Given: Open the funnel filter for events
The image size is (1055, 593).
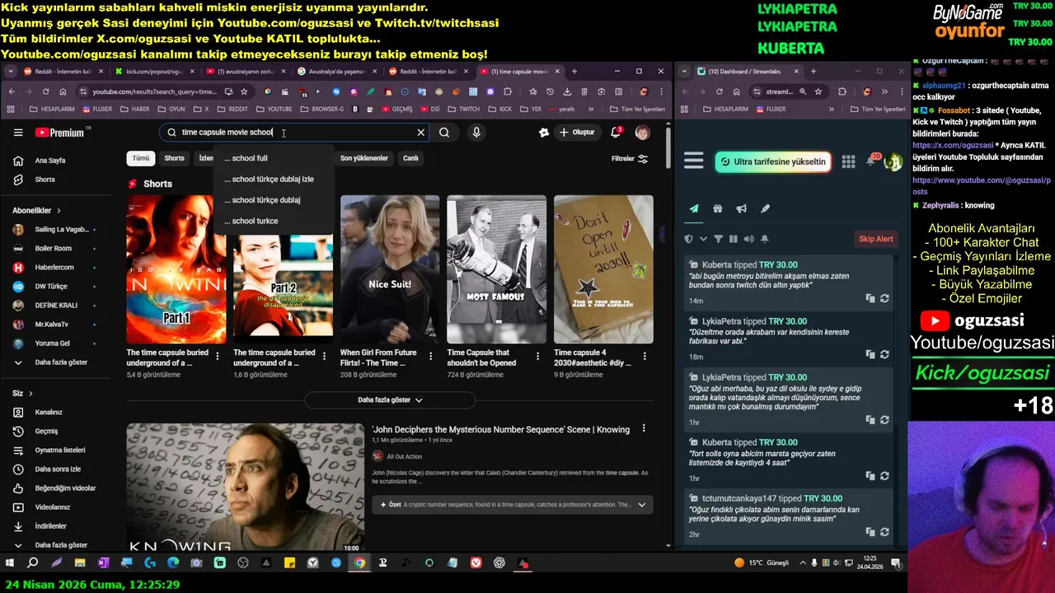Looking at the screenshot, I should pyautogui.click(x=718, y=239).
